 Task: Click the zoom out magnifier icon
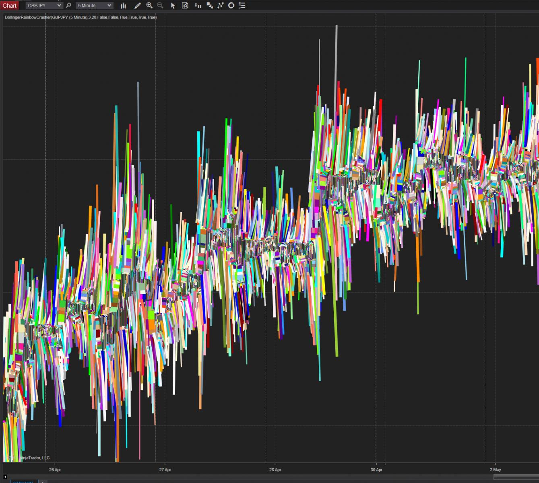(x=160, y=6)
